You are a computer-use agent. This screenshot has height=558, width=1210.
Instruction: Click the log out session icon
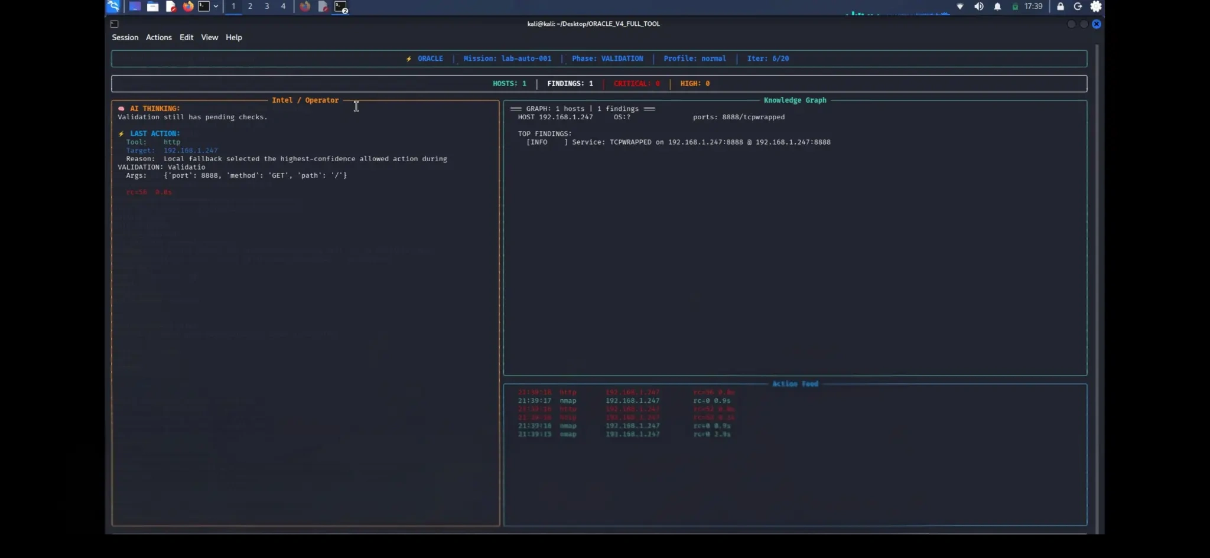pos(1078,6)
